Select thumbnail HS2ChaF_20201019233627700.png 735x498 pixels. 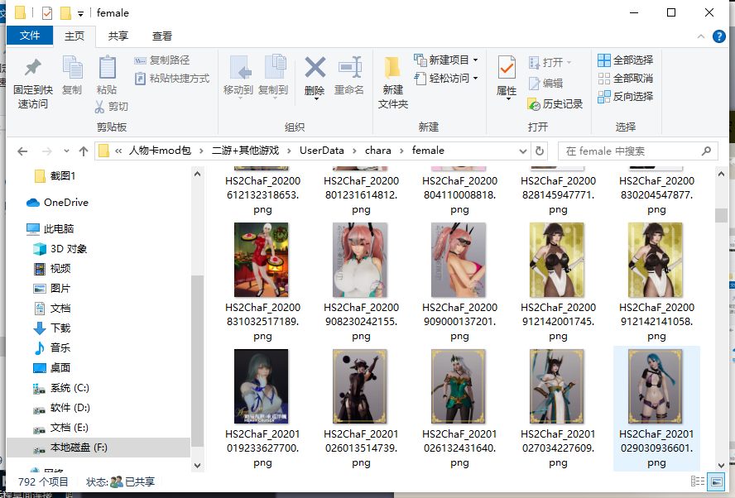coord(262,386)
